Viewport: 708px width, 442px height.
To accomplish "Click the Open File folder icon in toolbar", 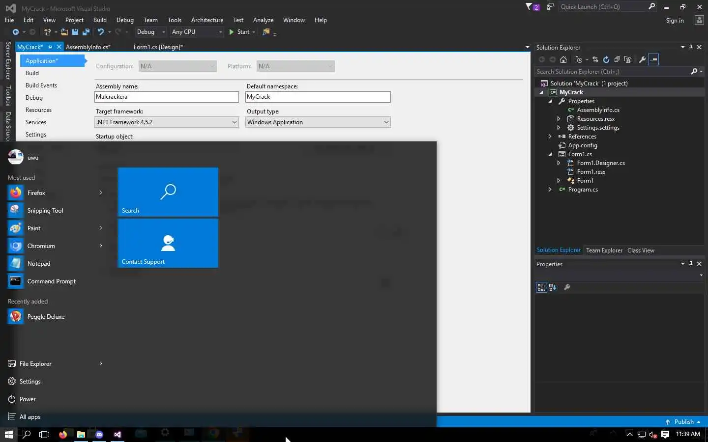I will point(64,32).
